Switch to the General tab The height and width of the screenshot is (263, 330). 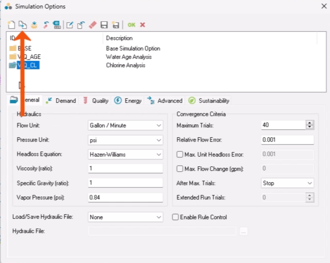(x=25, y=100)
